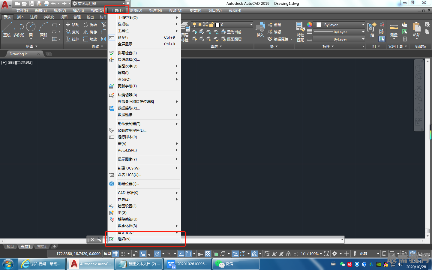This screenshot has width=432, height=270.
Task: Click the [+] viewport controls label
Action: [4, 63]
